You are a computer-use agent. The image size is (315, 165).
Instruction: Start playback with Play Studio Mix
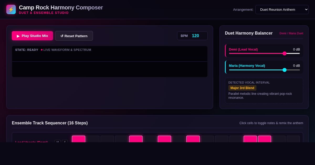pos(32,36)
